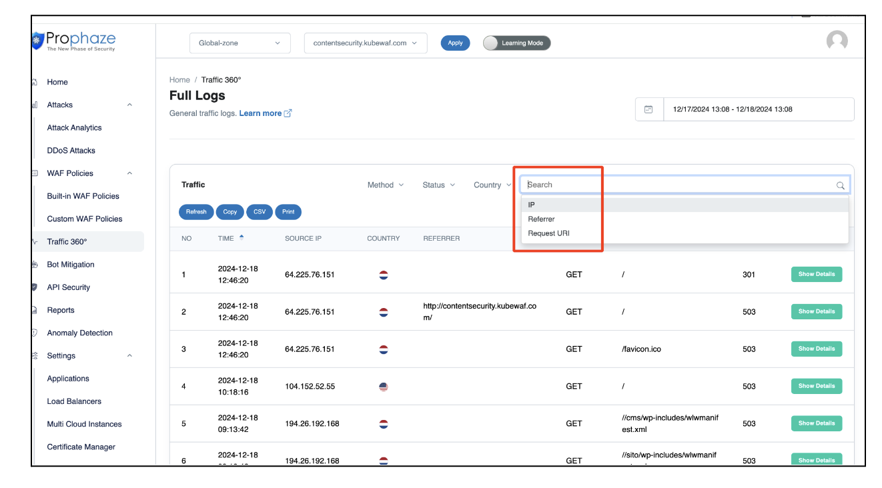Click the external link icon after Learn more
This screenshot has height=488, width=882.
tap(288, 113)
